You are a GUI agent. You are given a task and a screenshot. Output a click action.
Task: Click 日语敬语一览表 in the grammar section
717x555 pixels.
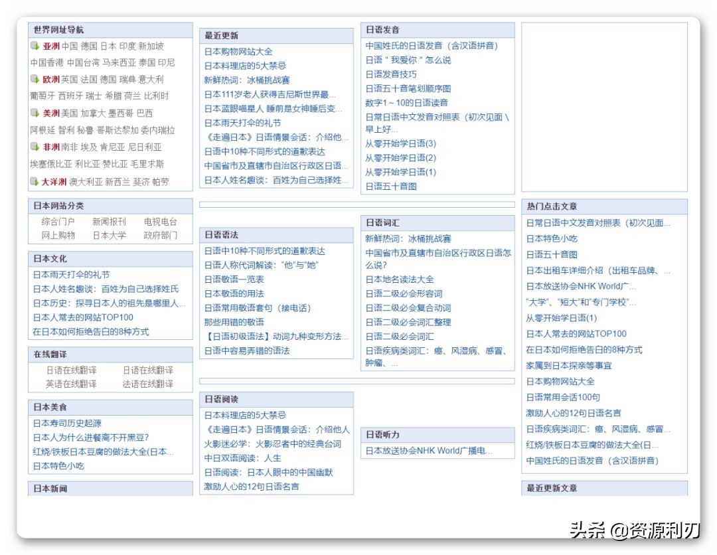tap(233, 278)
